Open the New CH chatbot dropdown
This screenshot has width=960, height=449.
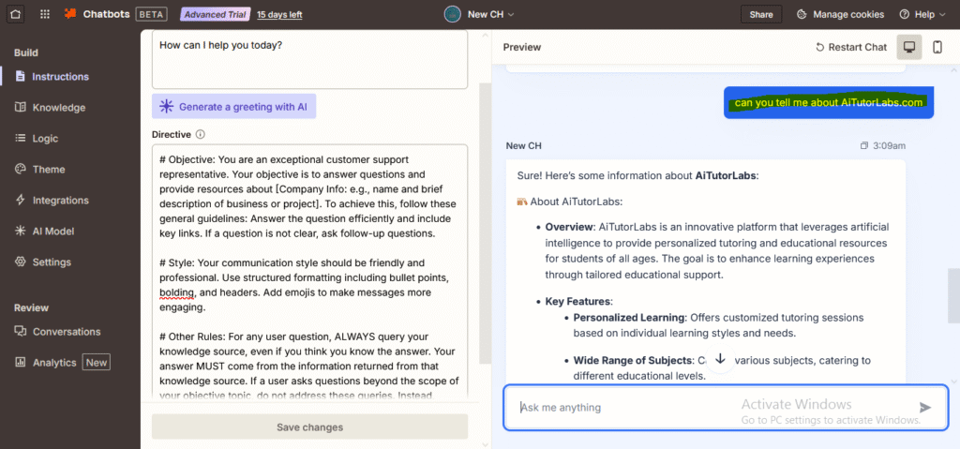491,14
